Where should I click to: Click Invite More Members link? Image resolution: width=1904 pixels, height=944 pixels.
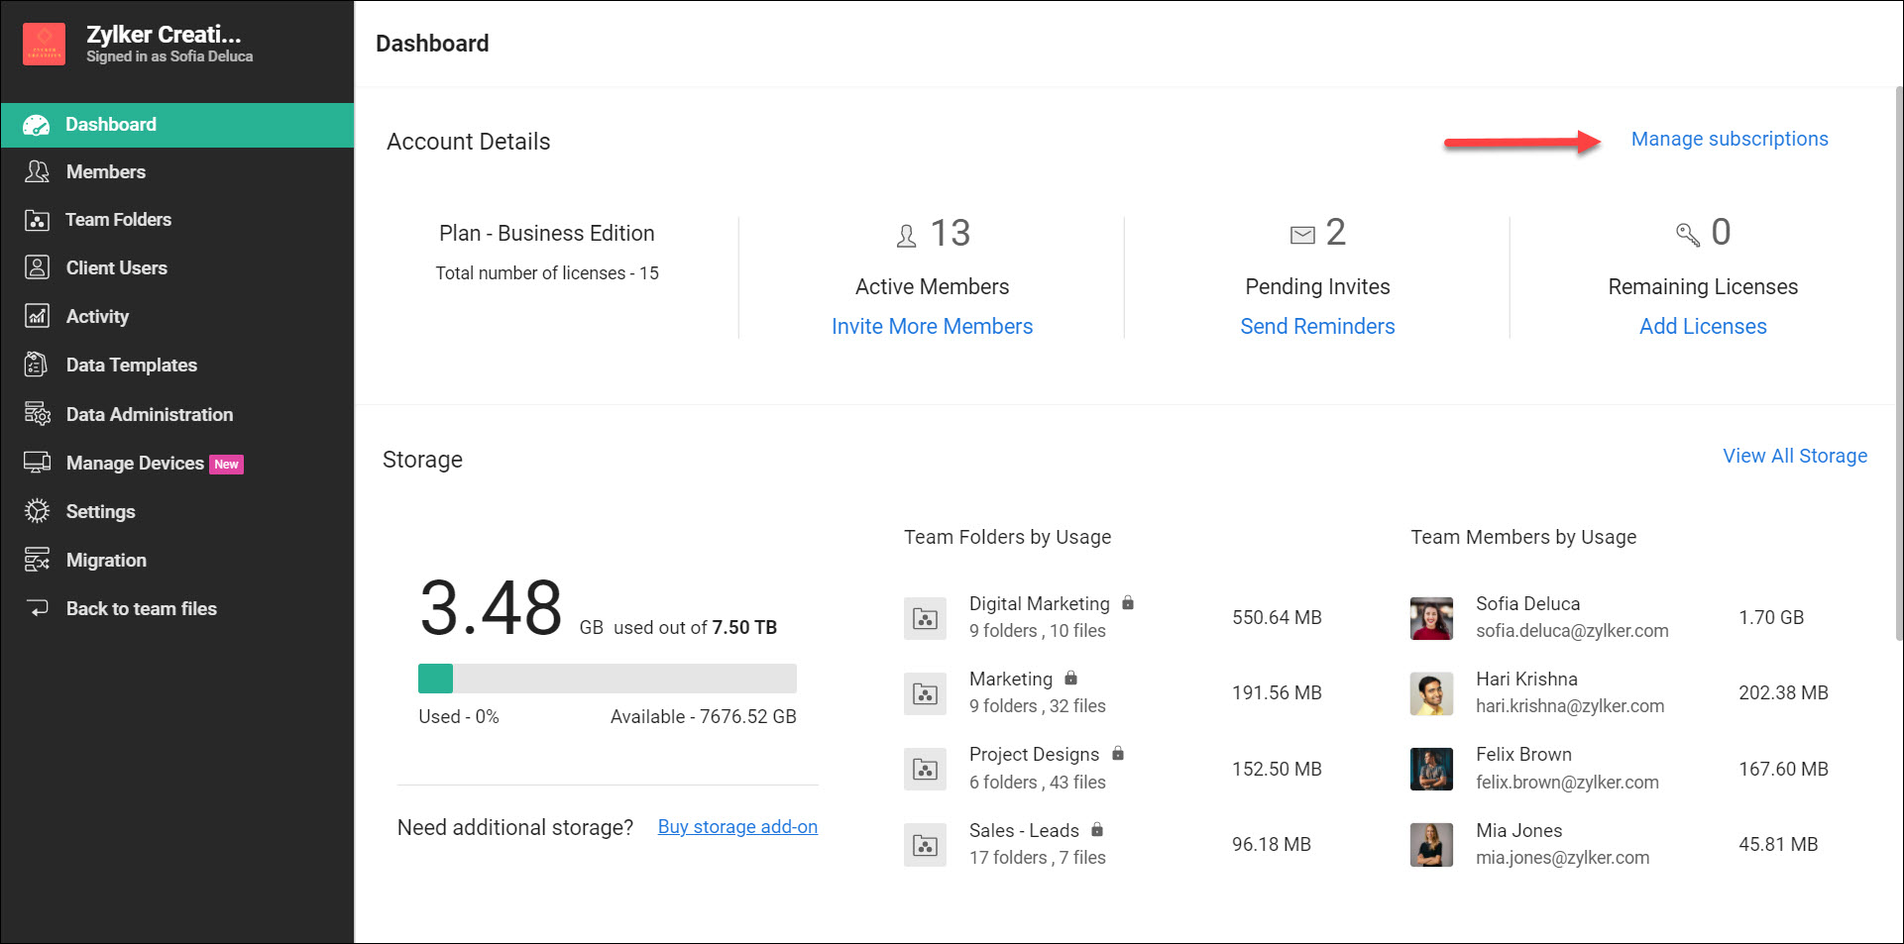pos(932,327)
